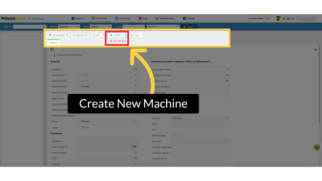322x181 pixels.
Task: Open the Operations menu
Action: 99,18
